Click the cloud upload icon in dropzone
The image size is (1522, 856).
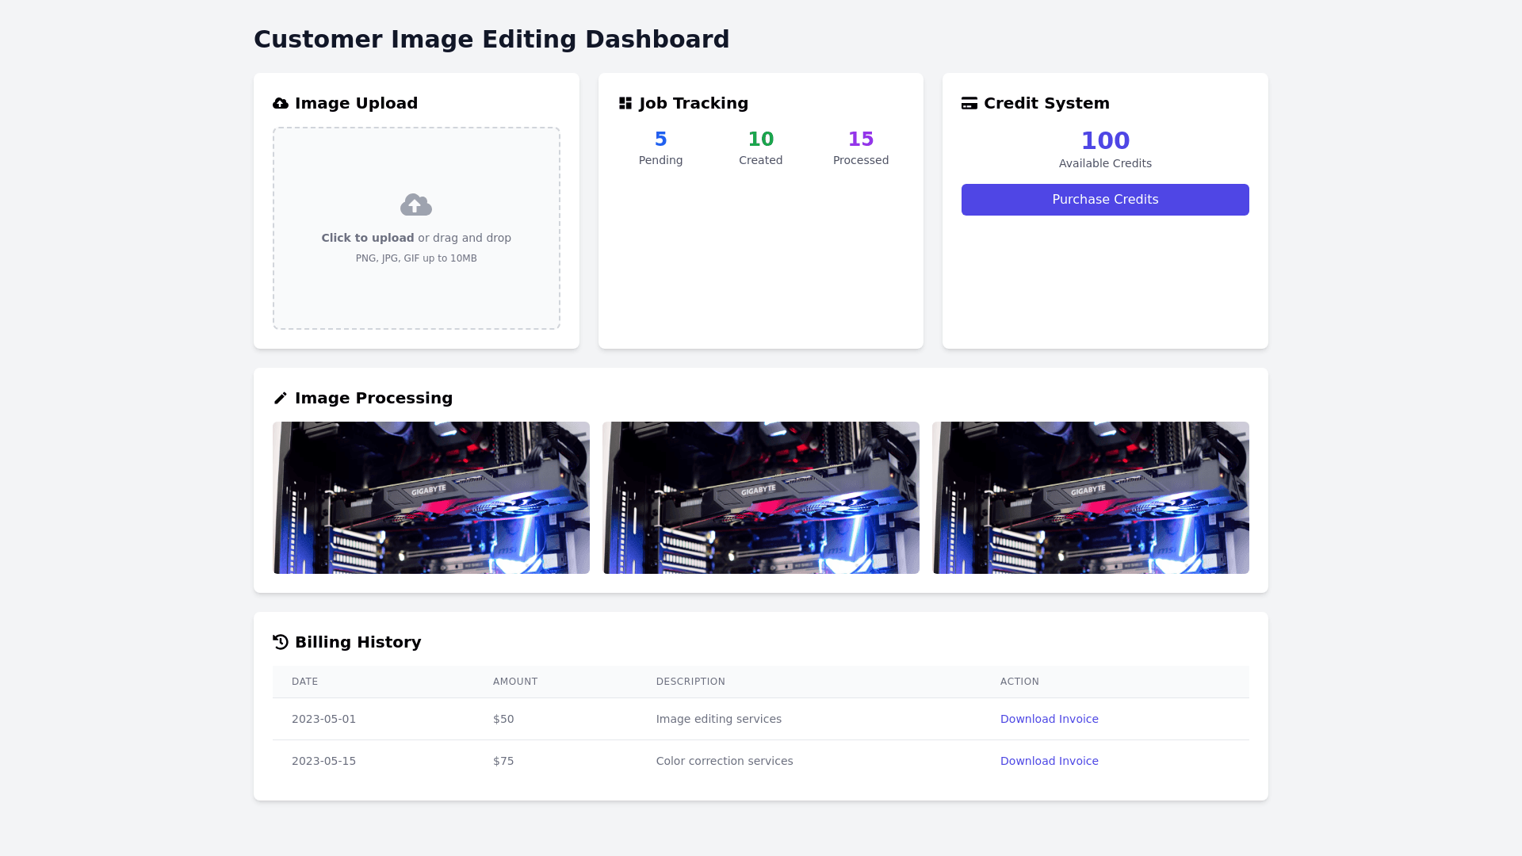tap(416, 205)
